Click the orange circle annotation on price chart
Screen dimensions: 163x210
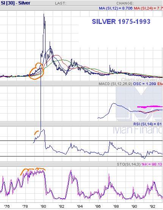click(36, 71)
